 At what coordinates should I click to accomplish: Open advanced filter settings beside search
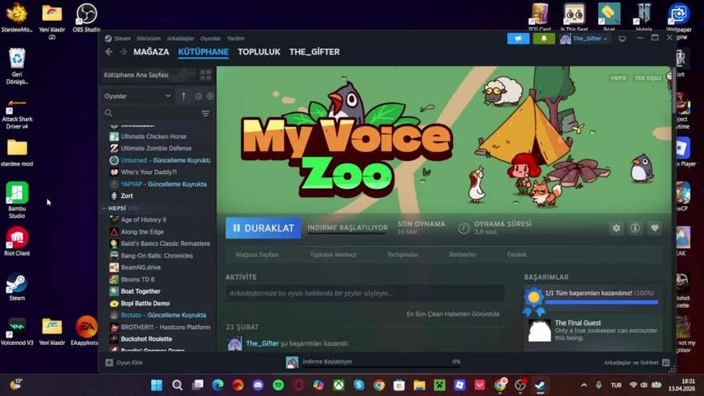pyautogui.click(x=205, y=113)
